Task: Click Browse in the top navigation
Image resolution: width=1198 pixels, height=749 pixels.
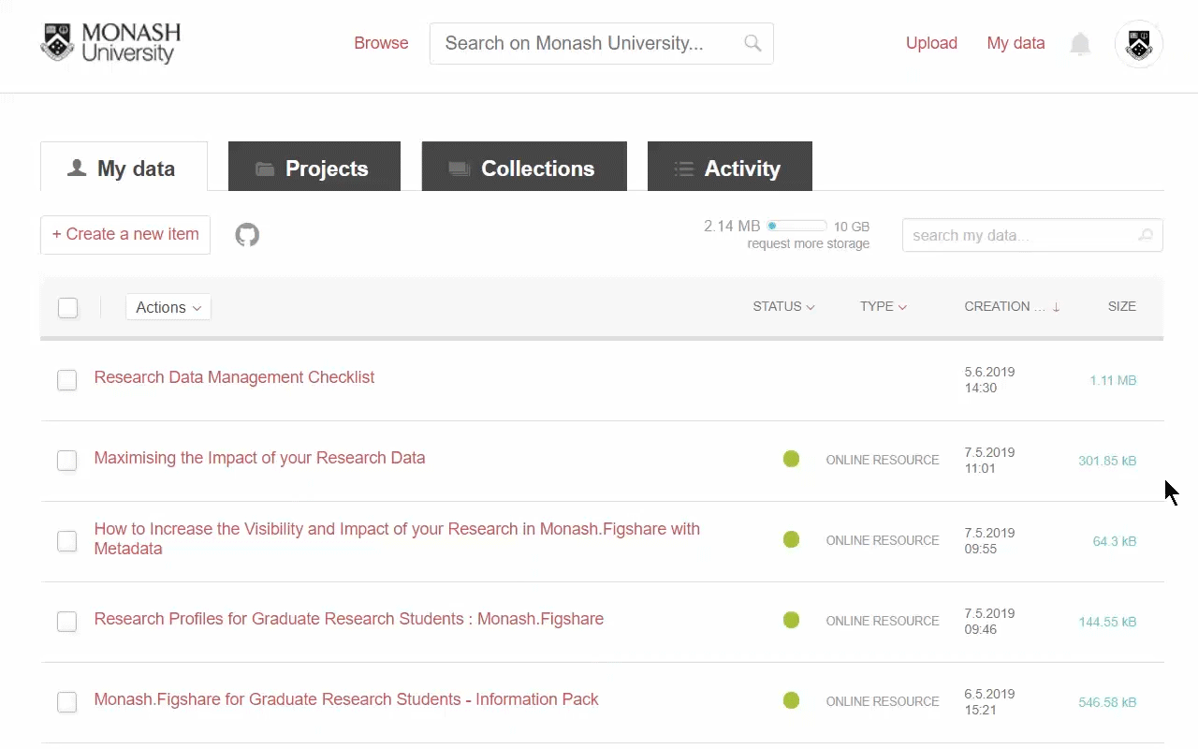Action: coord(381,43)
